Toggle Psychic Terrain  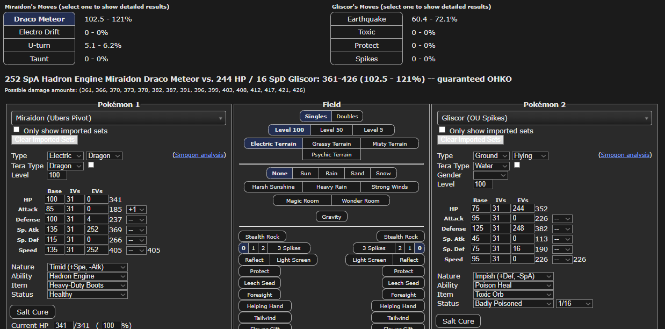pyautogui.click(x=331, y=155)
